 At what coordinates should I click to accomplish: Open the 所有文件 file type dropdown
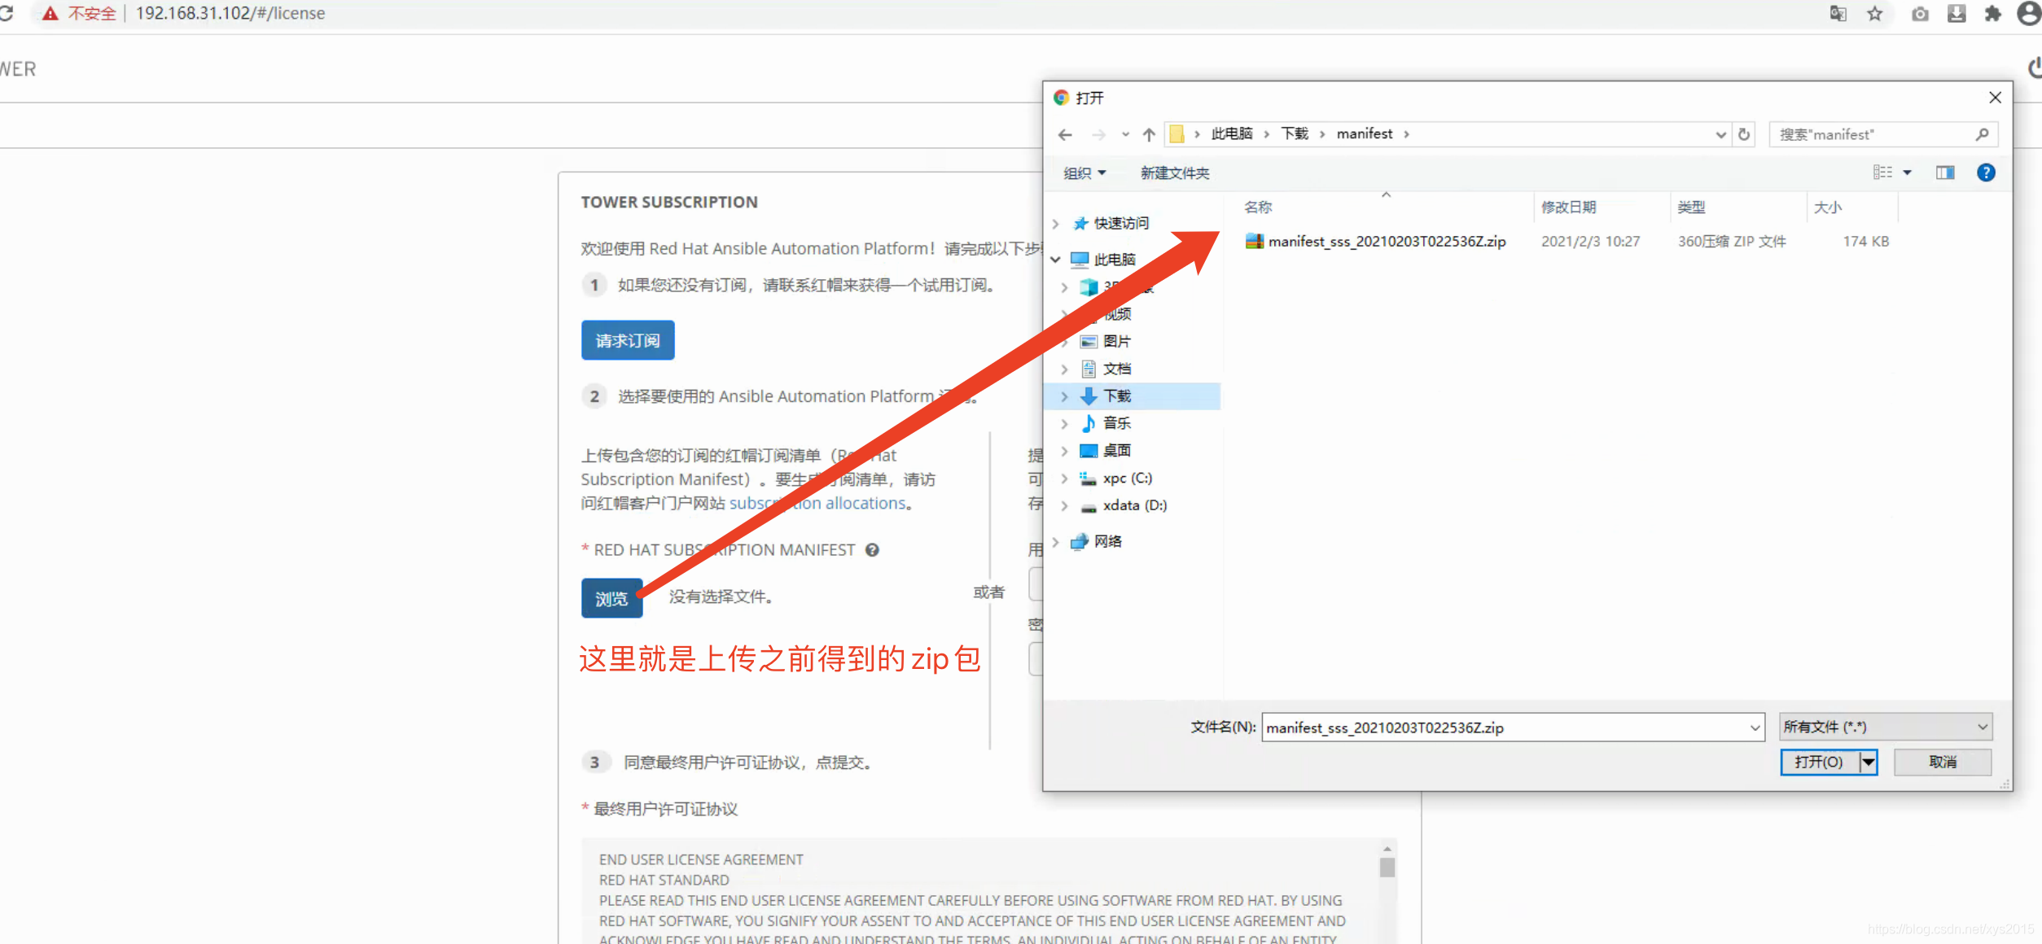point(1886,727)
